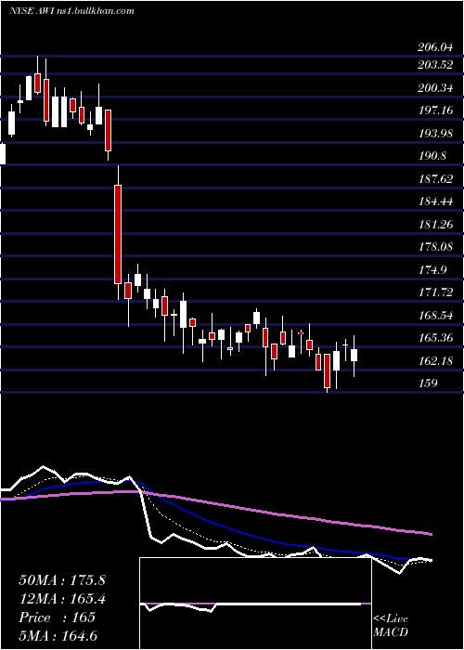This screenshot has width=464, height=650.
Task: Click the 200.34 price axis label
Action: click(x=435, y=88)
